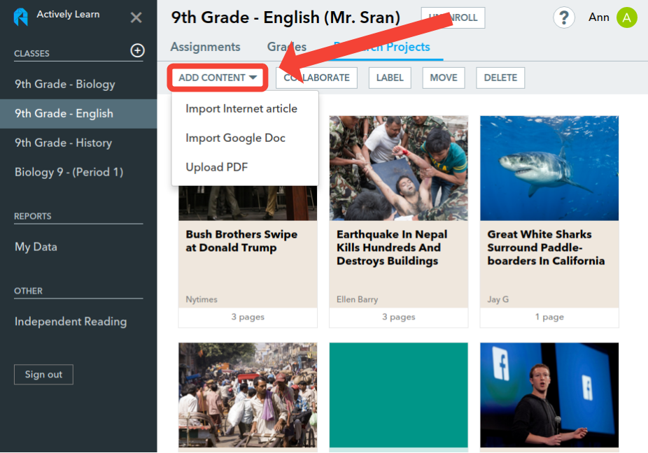Screen dimensions: 648x453
Task: Open the ADD CONTENT dropdown
Action: point(217,78)
